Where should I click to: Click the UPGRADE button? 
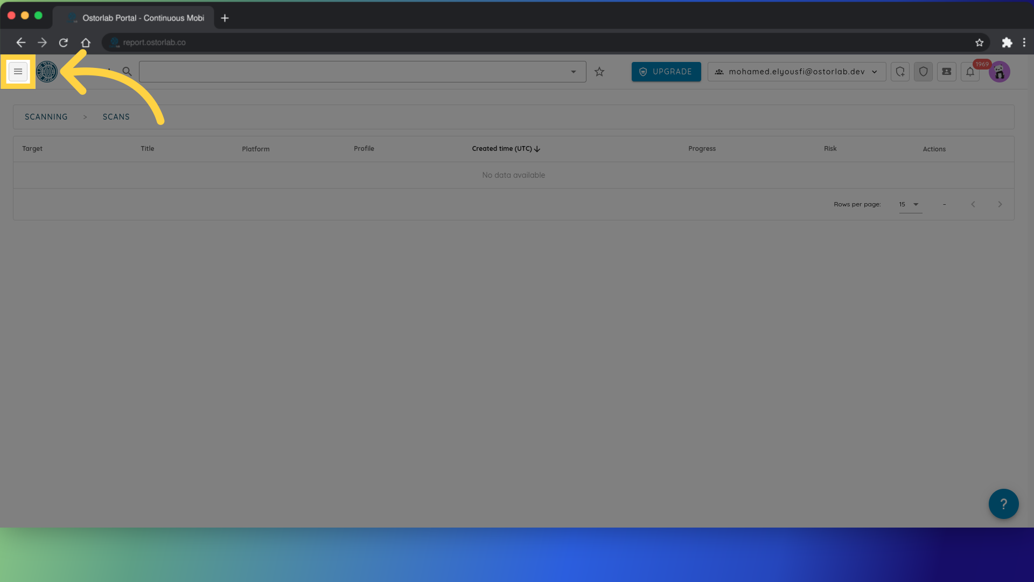click(666, 72)
